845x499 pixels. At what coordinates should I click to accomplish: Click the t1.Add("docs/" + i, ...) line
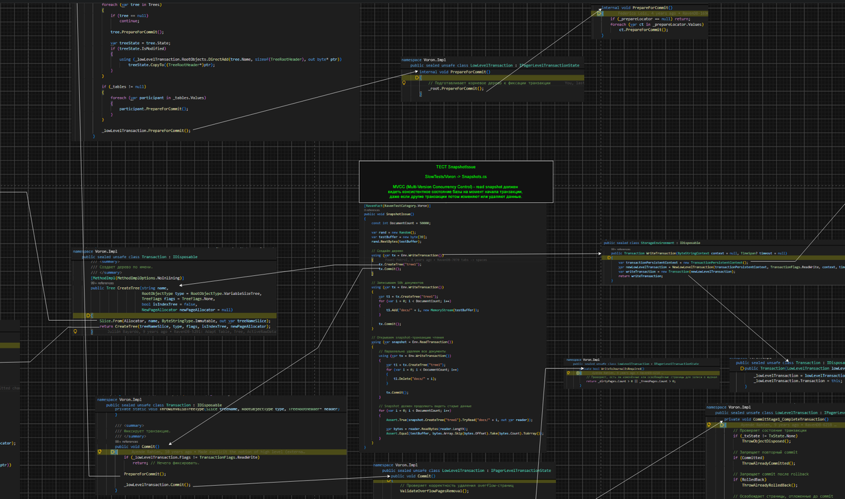[x=432, y=310]
